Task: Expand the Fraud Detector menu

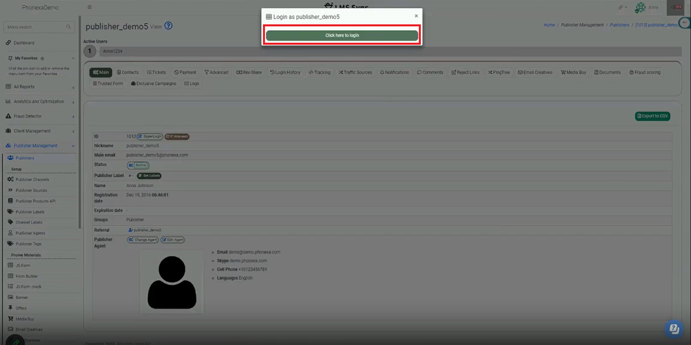Action: pyautogui.click(x=39, y=116)
